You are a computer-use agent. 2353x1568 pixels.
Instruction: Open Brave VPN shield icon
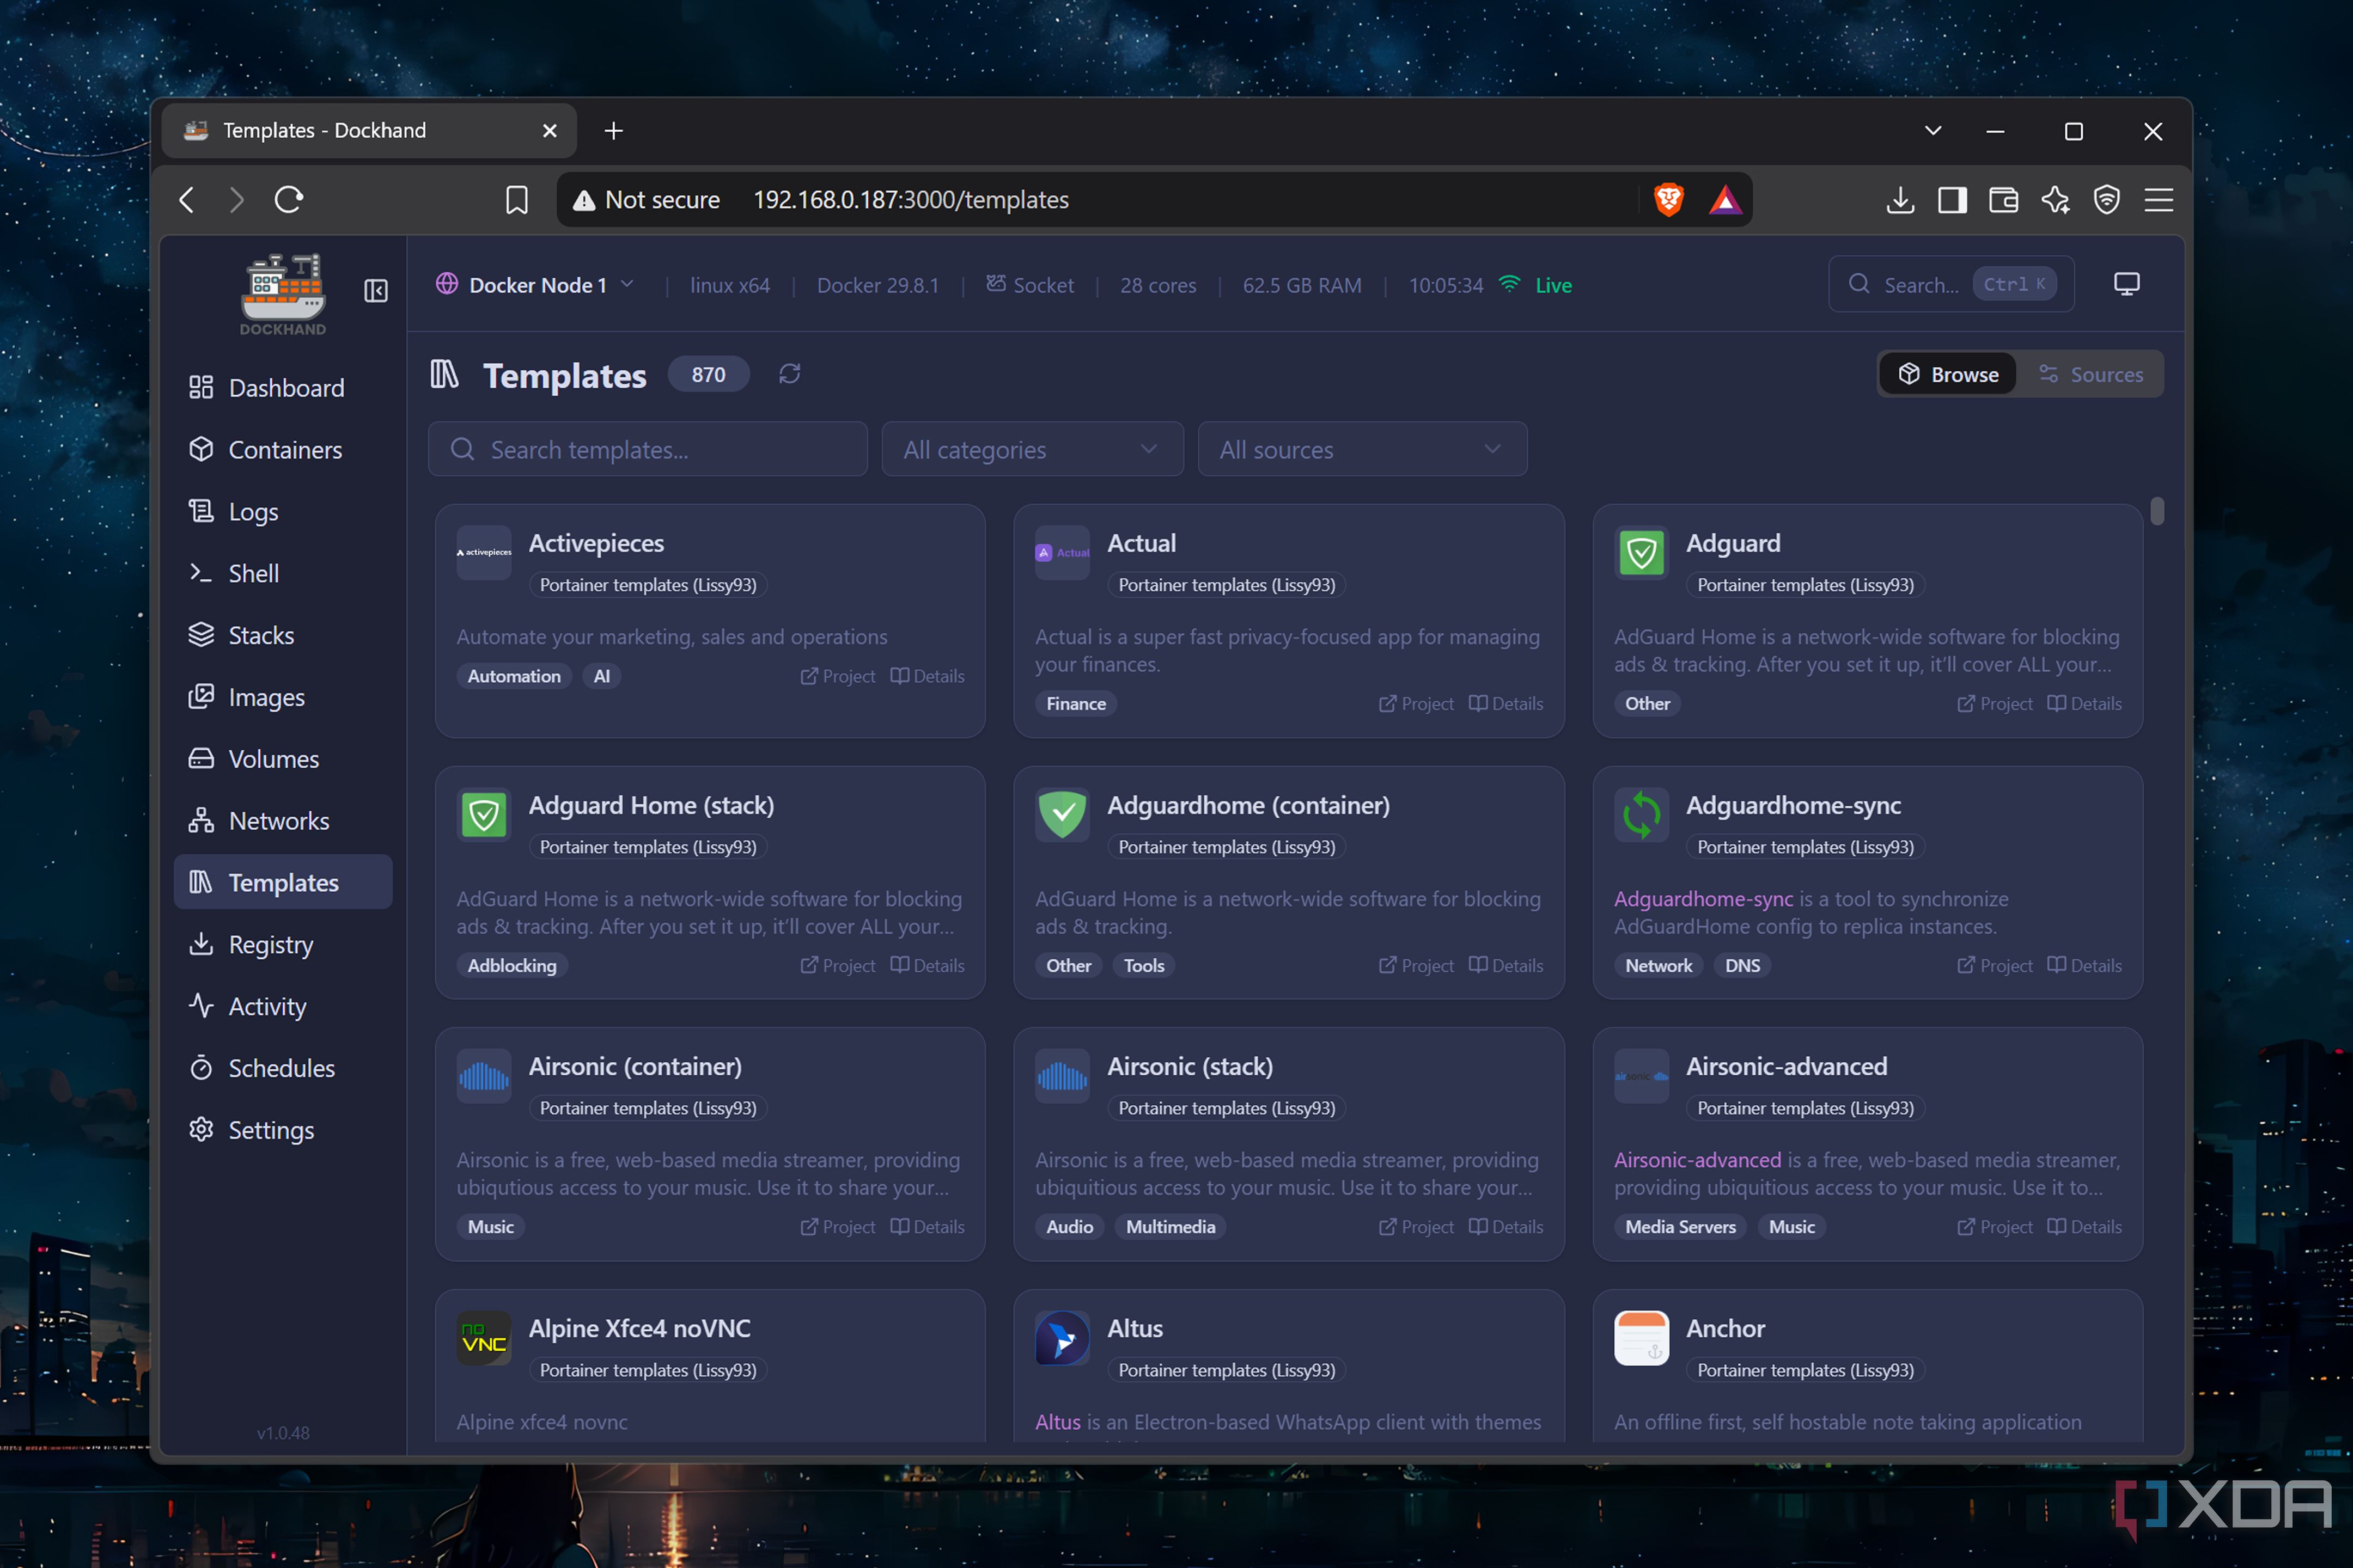[2107, 200]
